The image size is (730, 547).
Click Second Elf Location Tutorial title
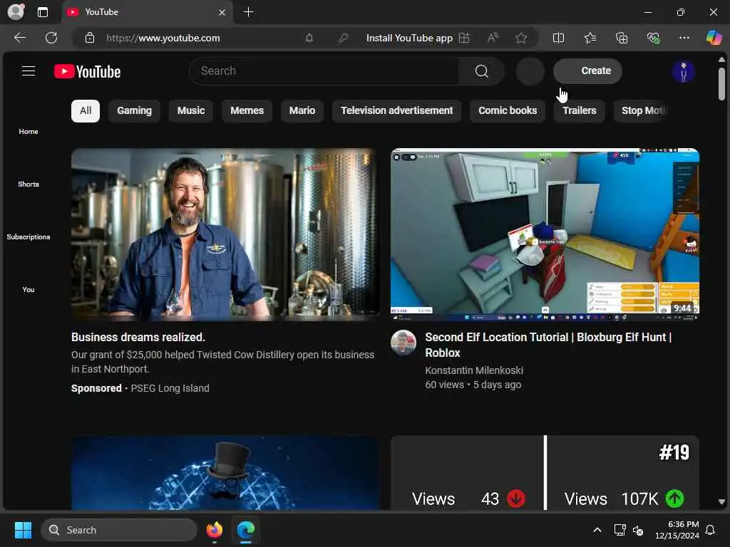pyautogui.click(x=548, y=345)
